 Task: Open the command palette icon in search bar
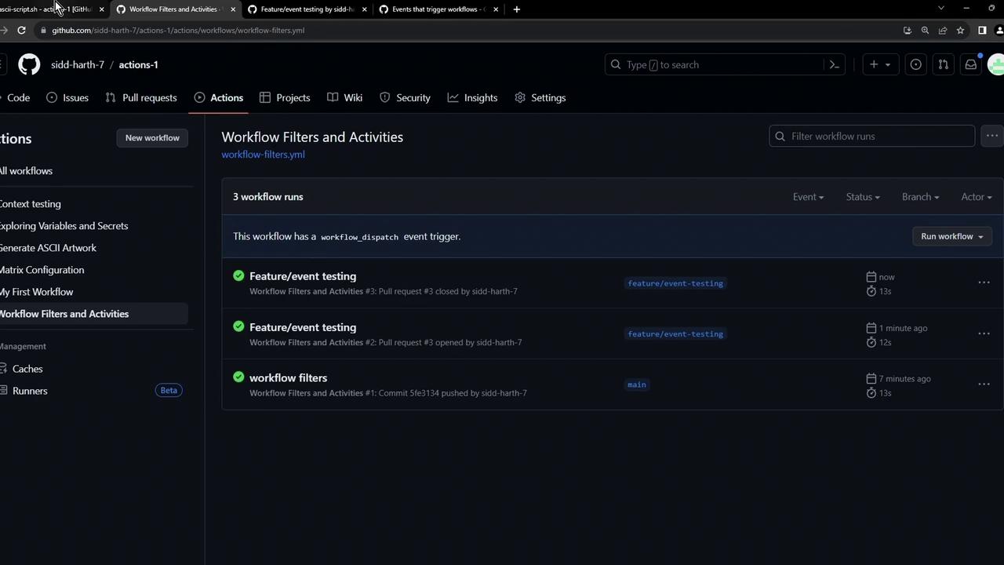click(x=835, y=64)
